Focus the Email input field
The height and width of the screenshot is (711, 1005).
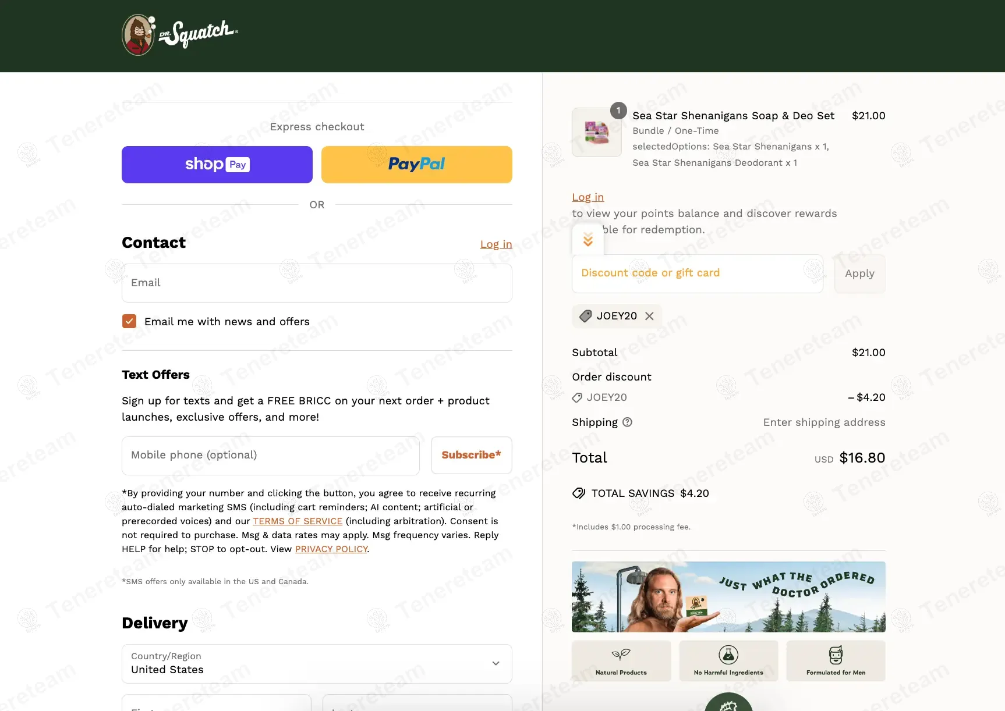(x=317, y=283)
